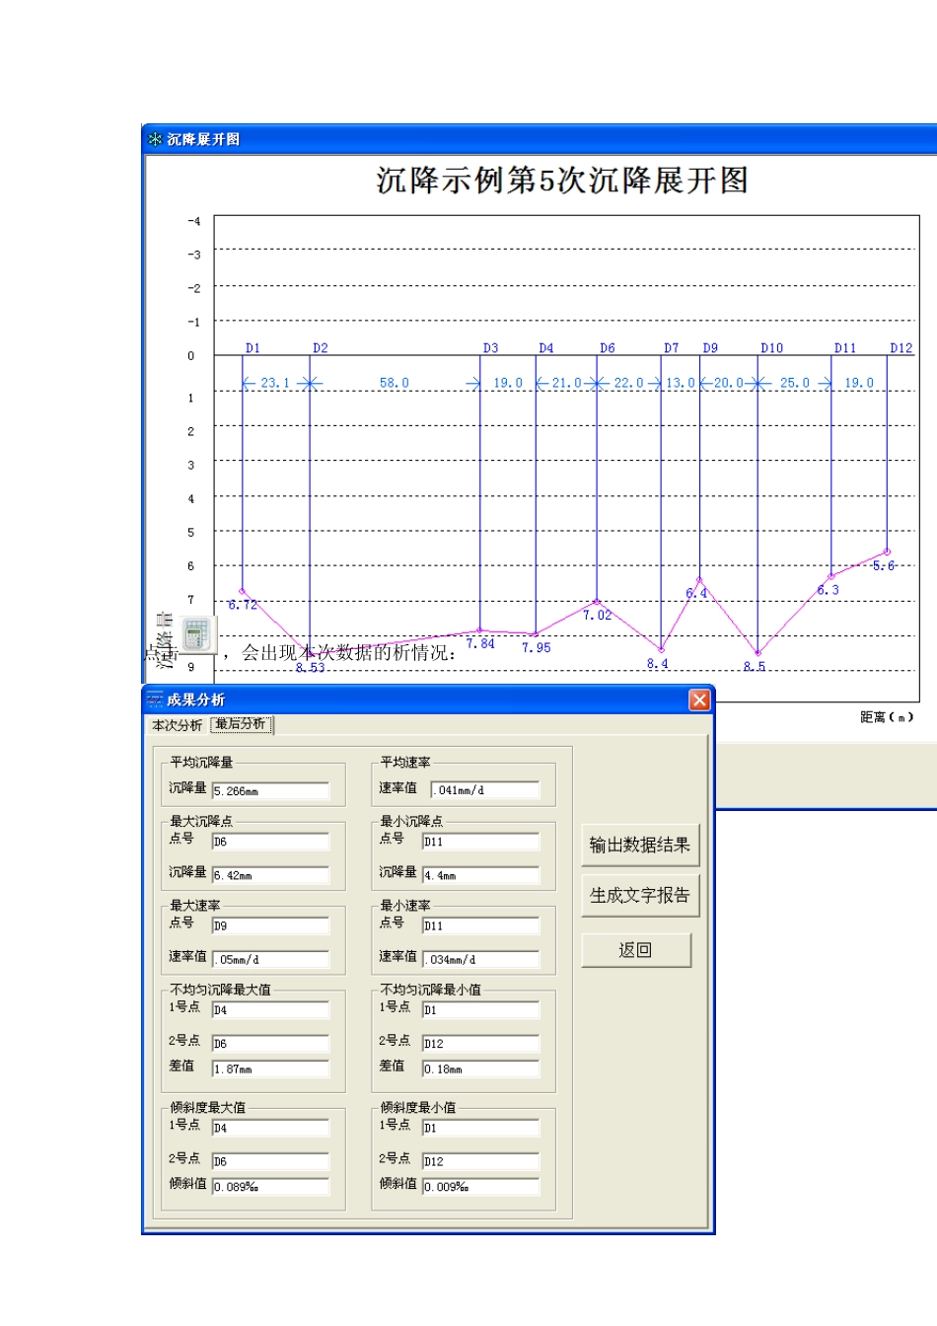Select the 最后分析 tab

pos(242,724)
